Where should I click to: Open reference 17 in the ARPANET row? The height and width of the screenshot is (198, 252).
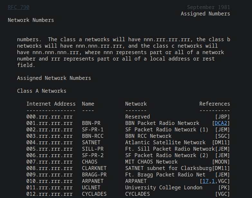[205, 181]
